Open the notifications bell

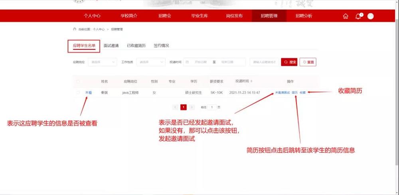pos(358,16)
